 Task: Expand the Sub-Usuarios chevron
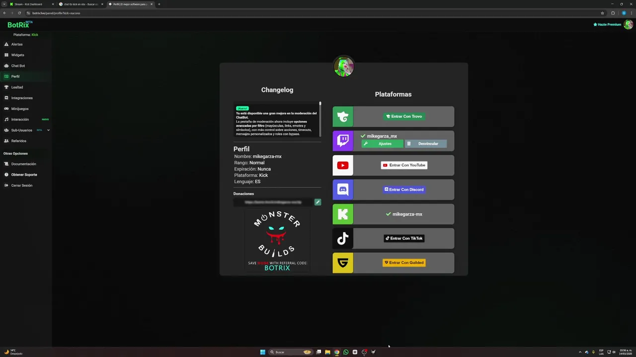(48, 130)
